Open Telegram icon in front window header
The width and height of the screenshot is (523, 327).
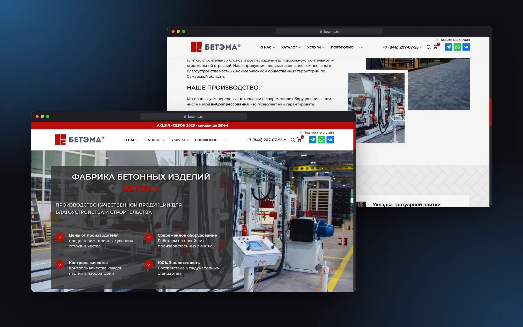click(x=312, y=140)
